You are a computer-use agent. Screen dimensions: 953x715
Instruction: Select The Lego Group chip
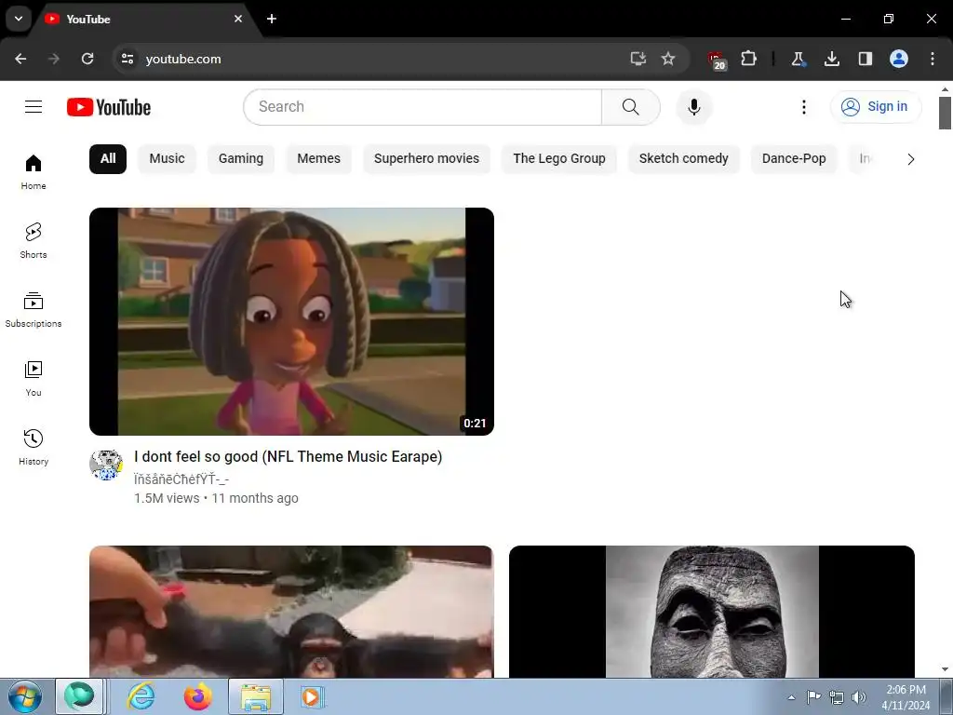point(559,158)
